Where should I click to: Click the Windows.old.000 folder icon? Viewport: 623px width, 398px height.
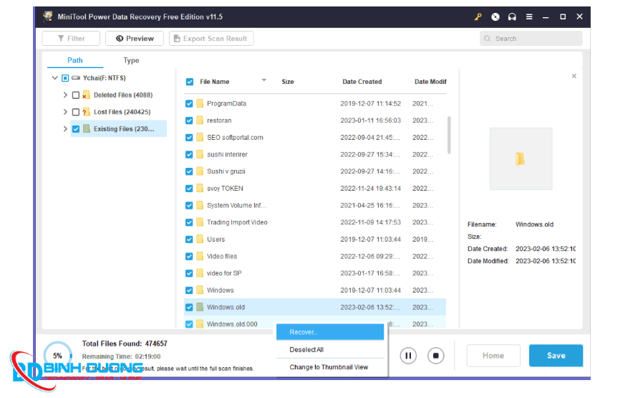(x=200, y=324)
